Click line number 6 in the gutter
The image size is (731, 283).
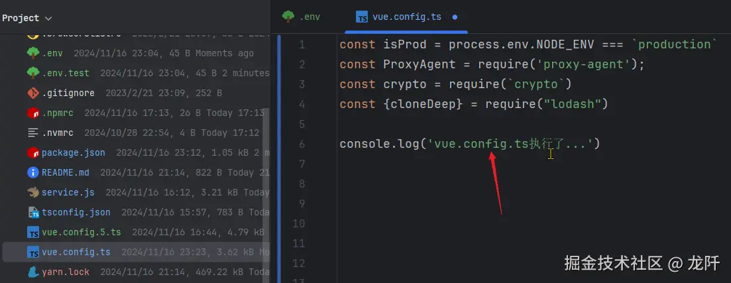302,144
